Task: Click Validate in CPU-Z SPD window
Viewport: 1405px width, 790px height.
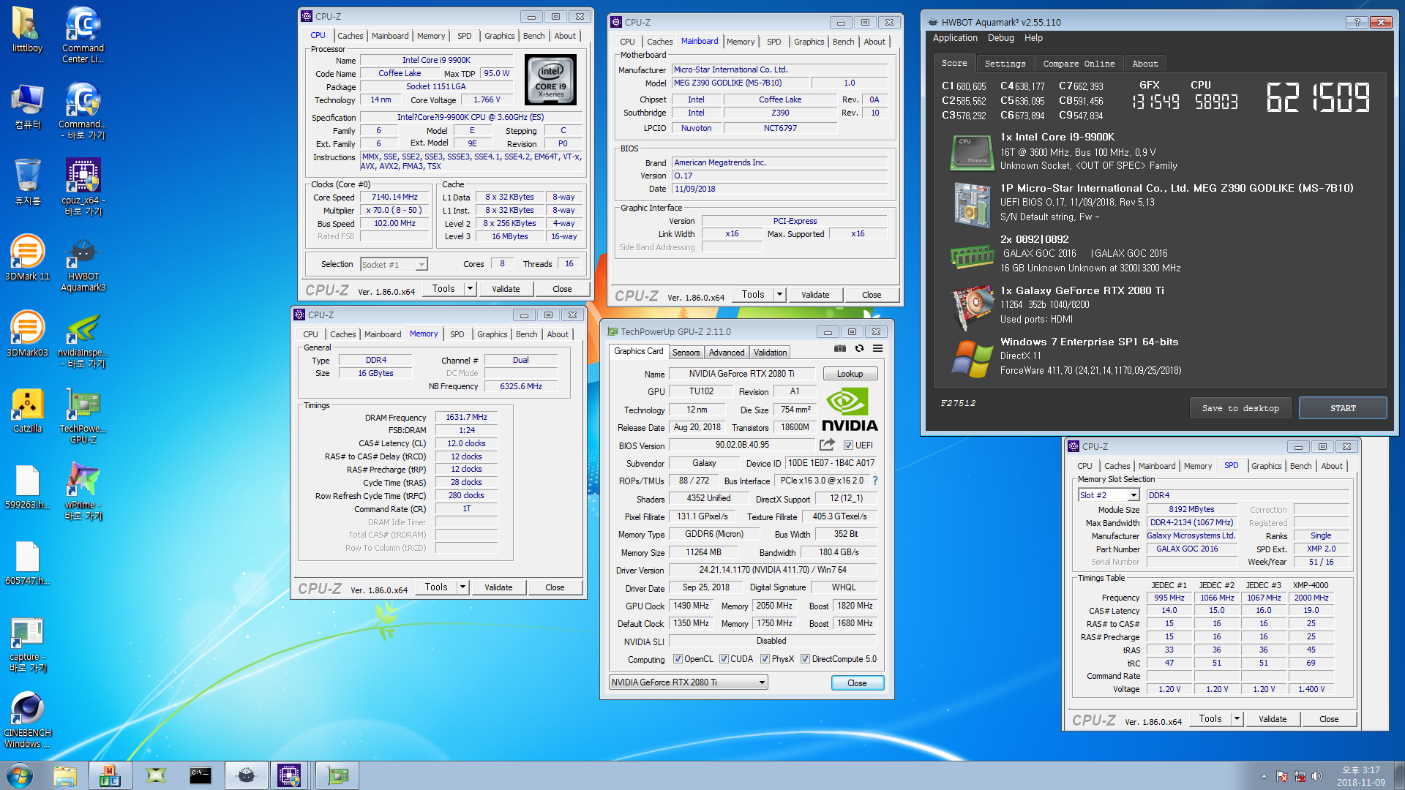Action: (1273, 719)
